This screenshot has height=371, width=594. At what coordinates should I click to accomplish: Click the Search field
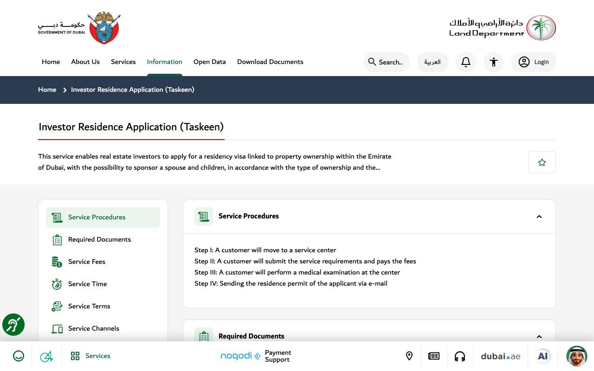(x=387, y=62)
